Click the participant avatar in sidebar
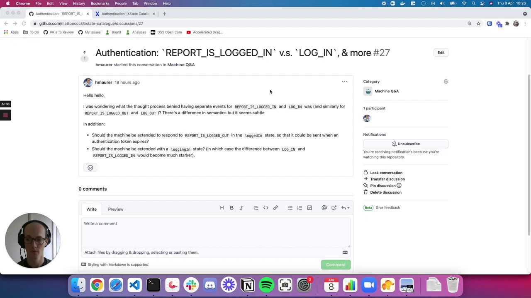This screenshot has height=298, width=531. tap(367, 119)
